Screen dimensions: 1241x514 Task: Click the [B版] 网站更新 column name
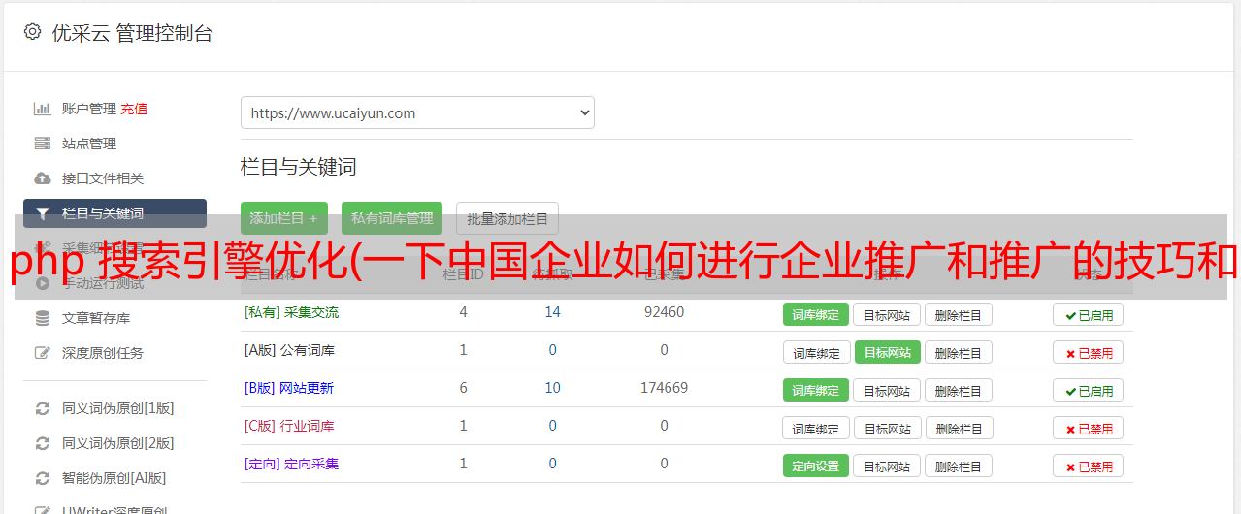pos(289,388)
